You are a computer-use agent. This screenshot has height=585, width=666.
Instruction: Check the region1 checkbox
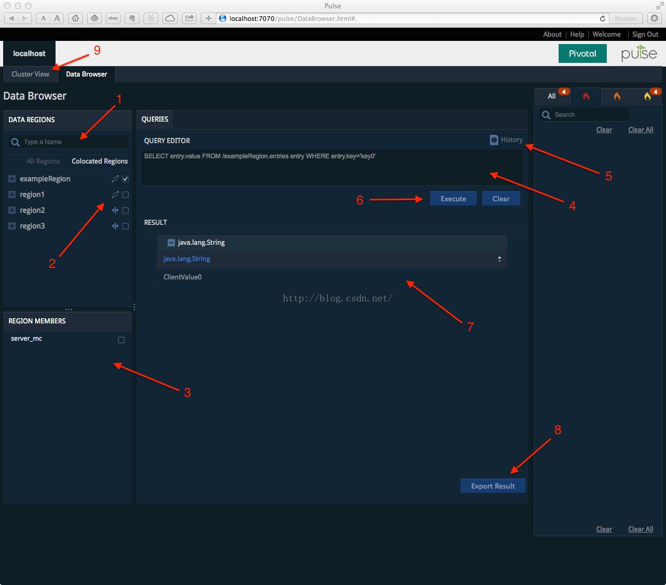(125, 194)
